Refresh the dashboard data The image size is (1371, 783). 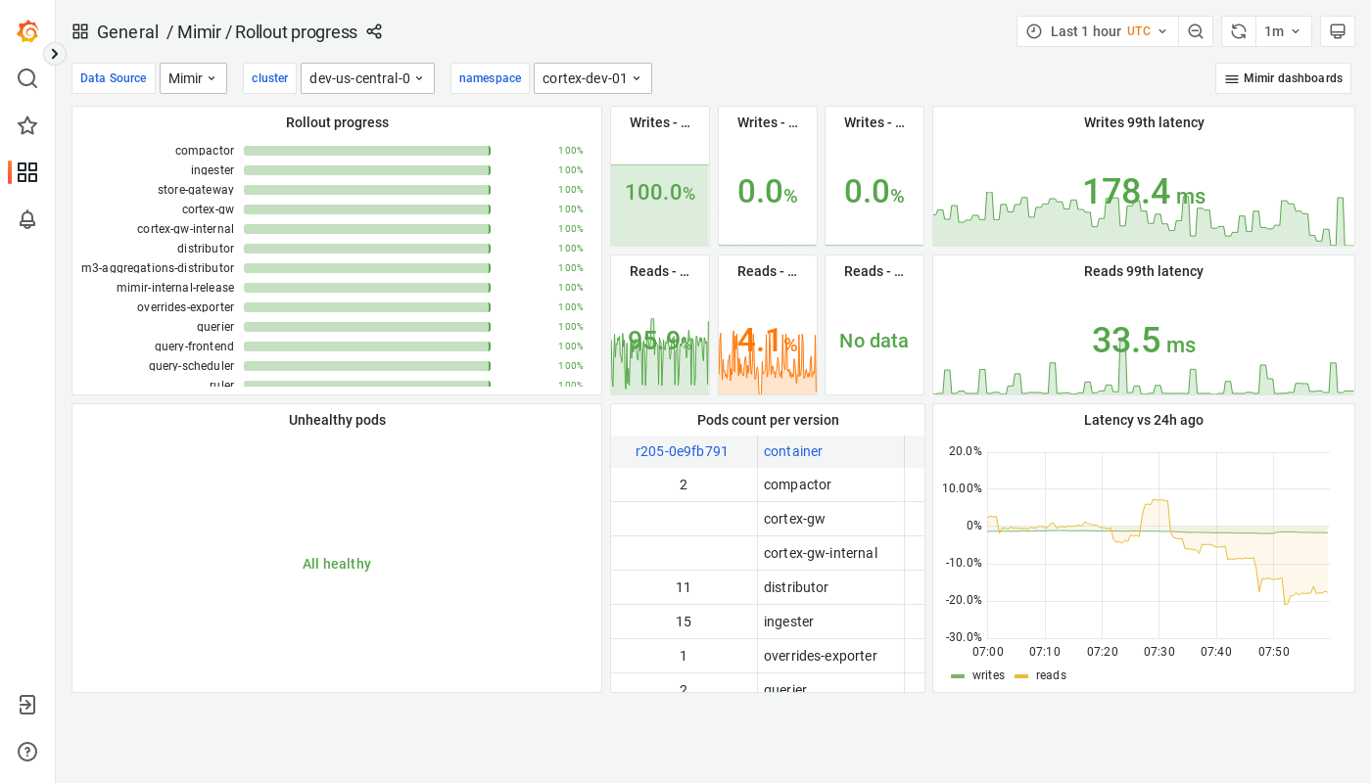pos(1238,30)
